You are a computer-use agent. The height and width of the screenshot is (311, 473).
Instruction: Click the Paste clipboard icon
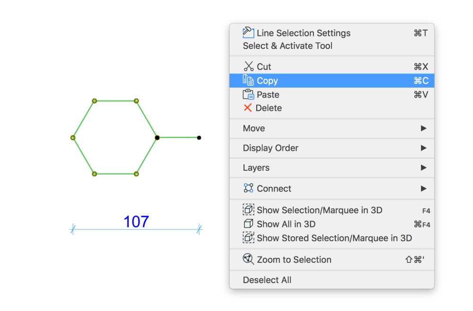pyautogui.click(x=249, y=94)
